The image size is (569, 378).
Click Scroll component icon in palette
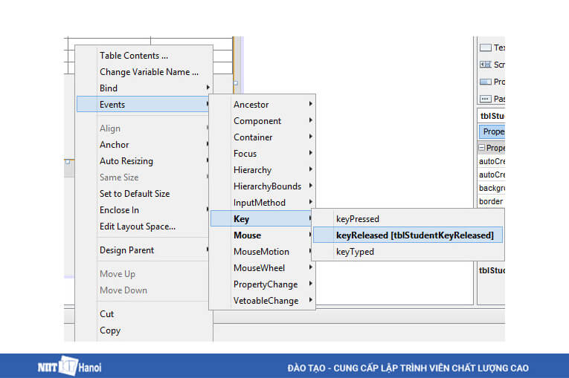click(x=486, y=65)
